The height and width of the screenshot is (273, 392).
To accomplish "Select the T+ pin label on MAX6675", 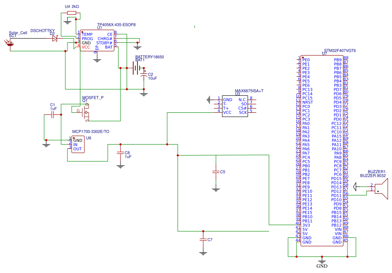I will [226, 108].
